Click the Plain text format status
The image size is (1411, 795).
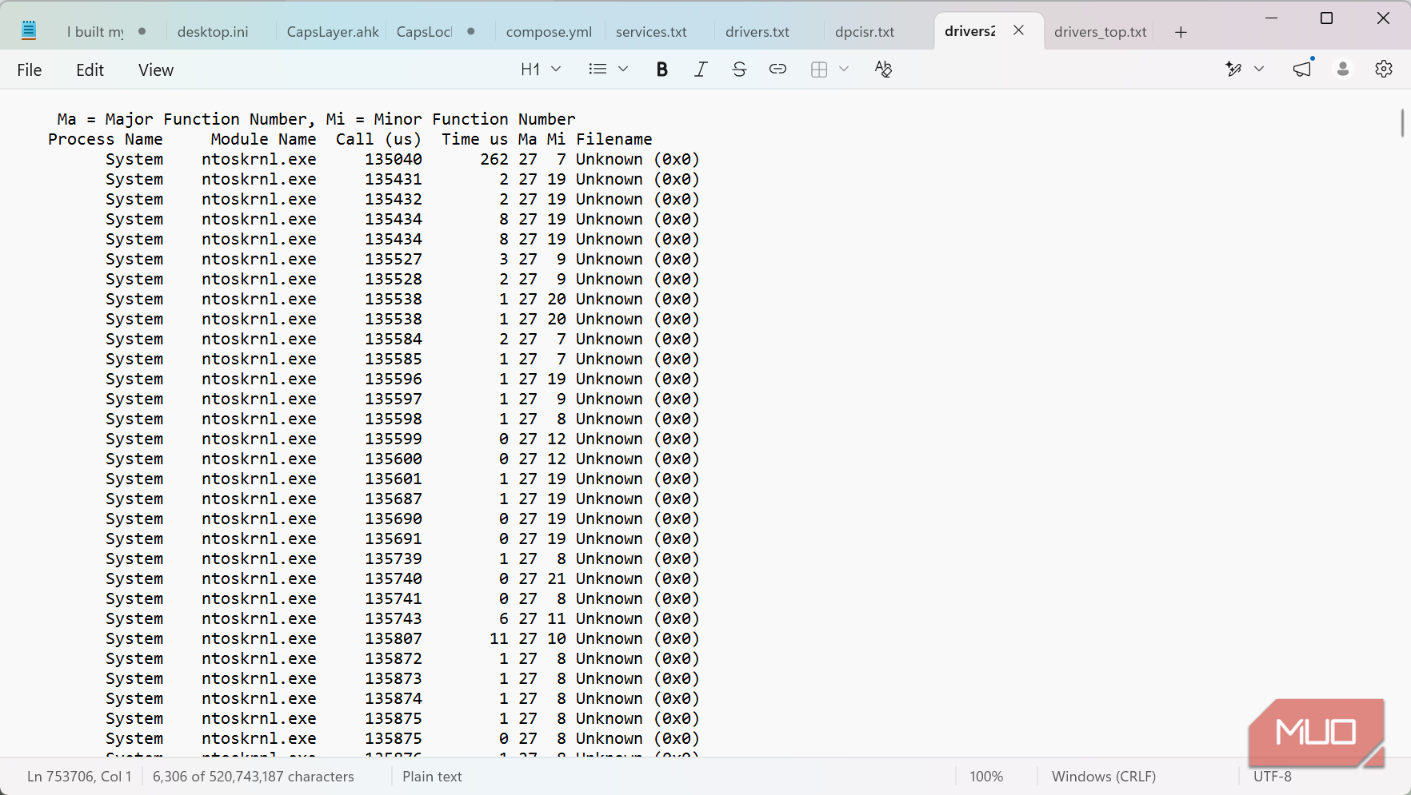pyautogui.click(x=432, y=777)
